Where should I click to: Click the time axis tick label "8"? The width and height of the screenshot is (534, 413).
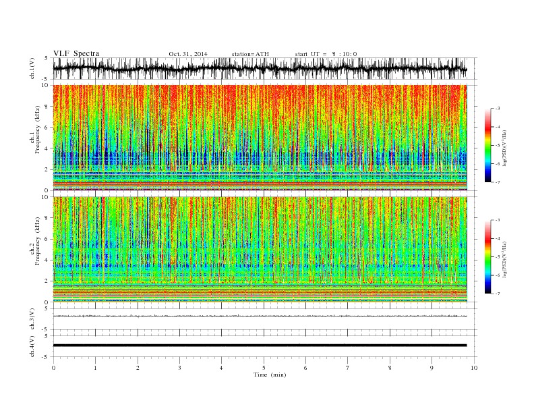pyautogui.click(x=390, y=368)
